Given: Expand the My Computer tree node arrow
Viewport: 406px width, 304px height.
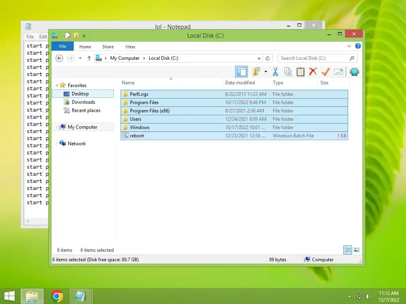Looking at the screenshot, I should click(x=57, y=127).
